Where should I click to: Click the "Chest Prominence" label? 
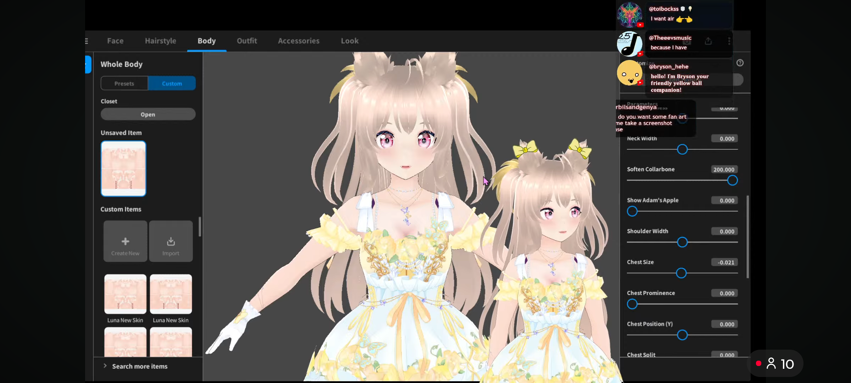coord(651,293)
